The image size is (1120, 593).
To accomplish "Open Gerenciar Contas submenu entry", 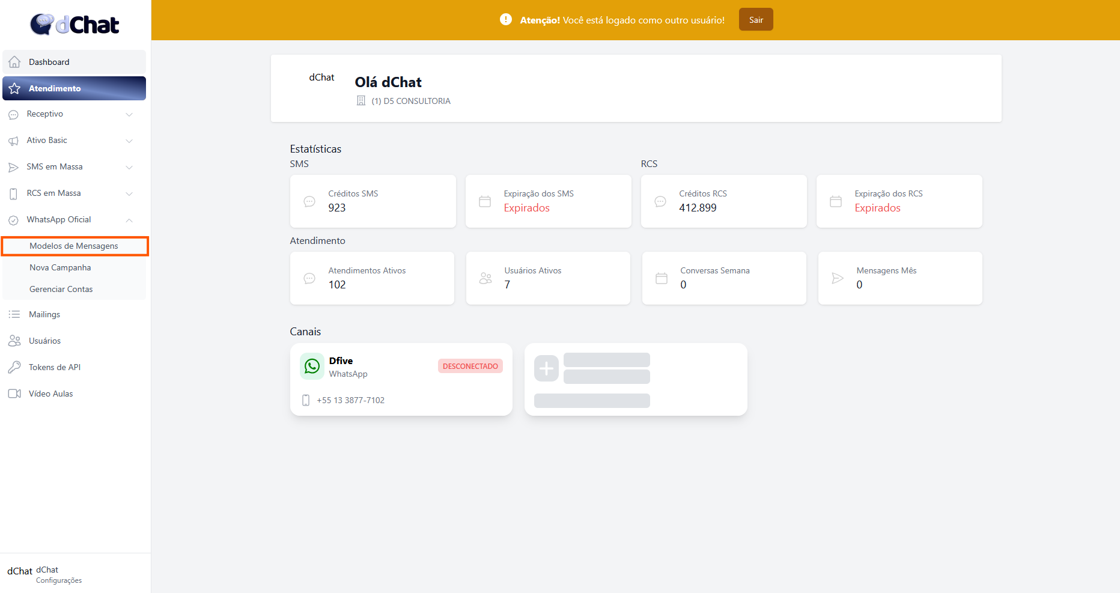I will click(x=61, y=289).
